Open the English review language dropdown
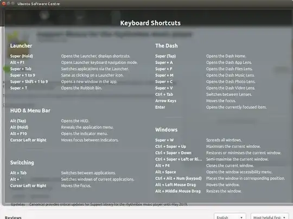 (x=230, y=217)
